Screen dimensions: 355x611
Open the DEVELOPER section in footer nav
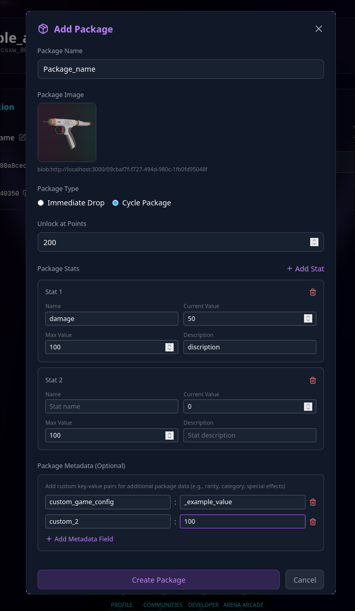(x=203, y=605)
